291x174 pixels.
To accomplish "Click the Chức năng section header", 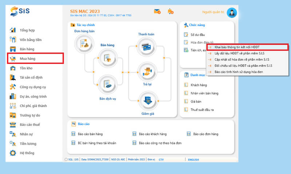I will pyautogui.click(x=197, y=25).
